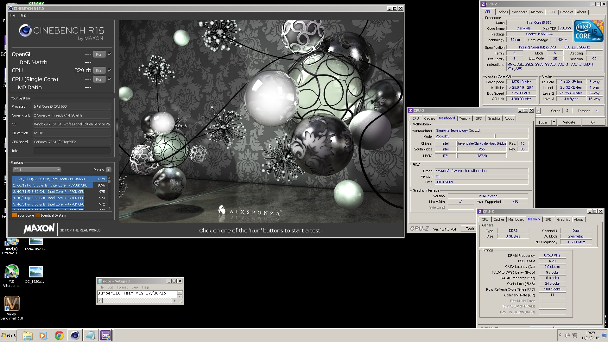Run the CPU (Single Core) benchmark
This screenshot has height=342, width=608.
point(99,79)
